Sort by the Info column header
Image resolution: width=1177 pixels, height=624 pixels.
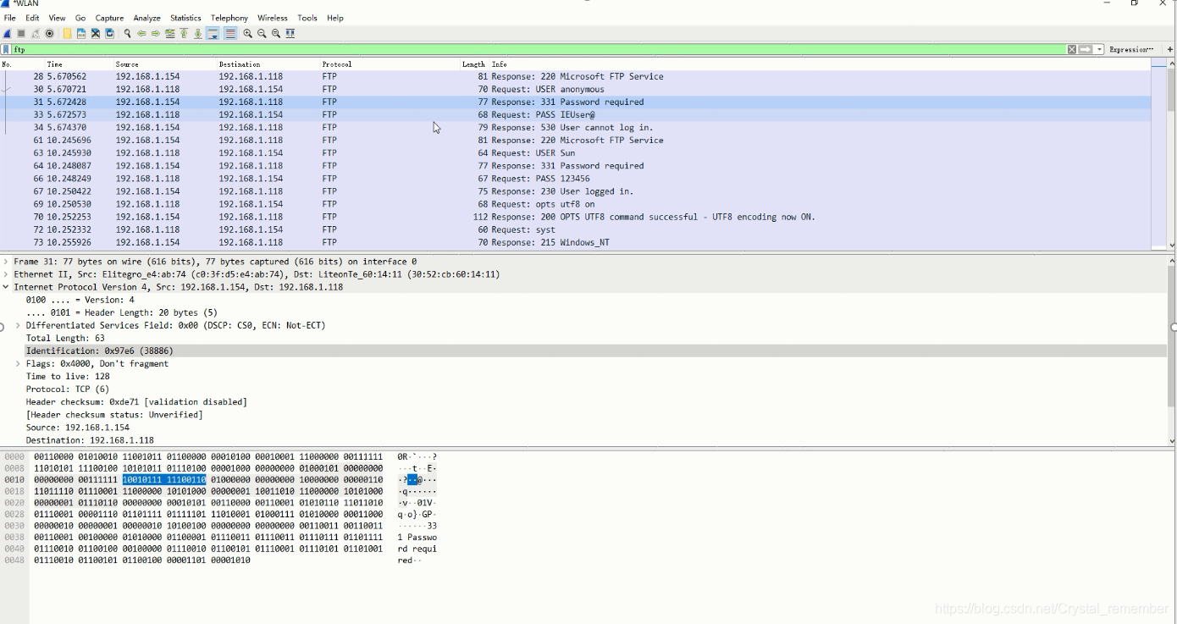(820, 64)
